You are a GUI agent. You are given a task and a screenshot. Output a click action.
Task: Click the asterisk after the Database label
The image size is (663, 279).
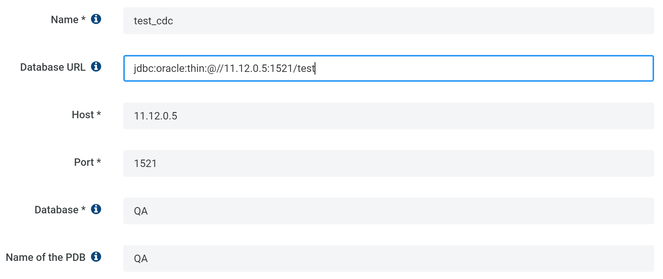(83, 209)
